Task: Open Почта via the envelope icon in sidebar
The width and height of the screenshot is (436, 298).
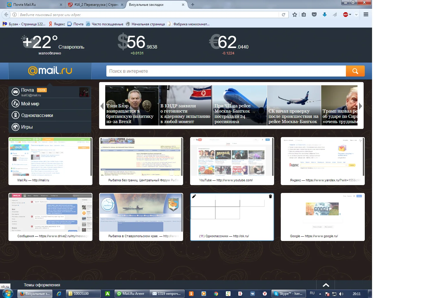Action: click(x=15, y=92)
